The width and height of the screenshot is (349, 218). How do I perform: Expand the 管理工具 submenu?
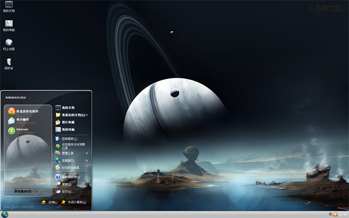tap(71, 153)
